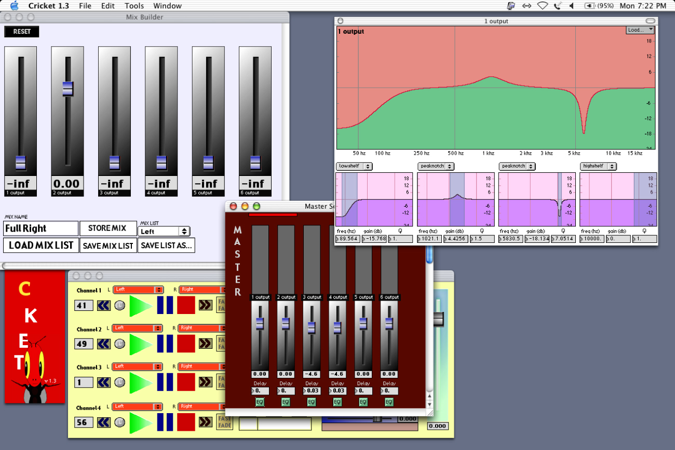This screenshot has width=675, height=450.
Task: Click the rewind double-arrow on Channel 4
Action: (104, 422)
